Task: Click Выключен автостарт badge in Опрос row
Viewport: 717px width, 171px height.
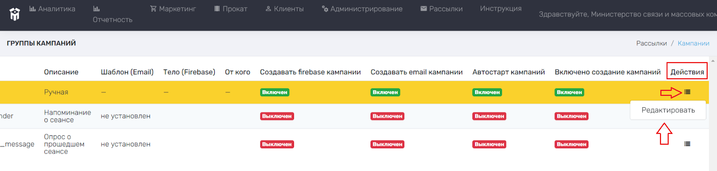Action: [489, 145]
